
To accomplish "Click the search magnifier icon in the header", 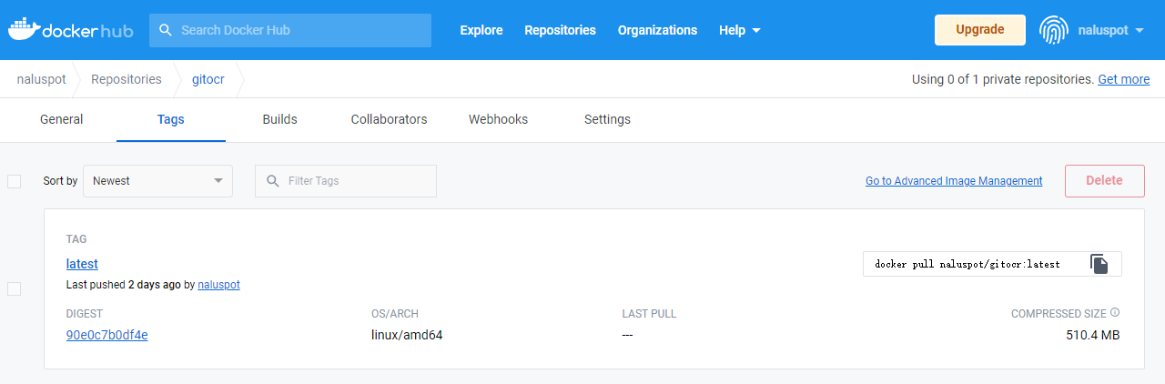I will [x=166, y=30].
